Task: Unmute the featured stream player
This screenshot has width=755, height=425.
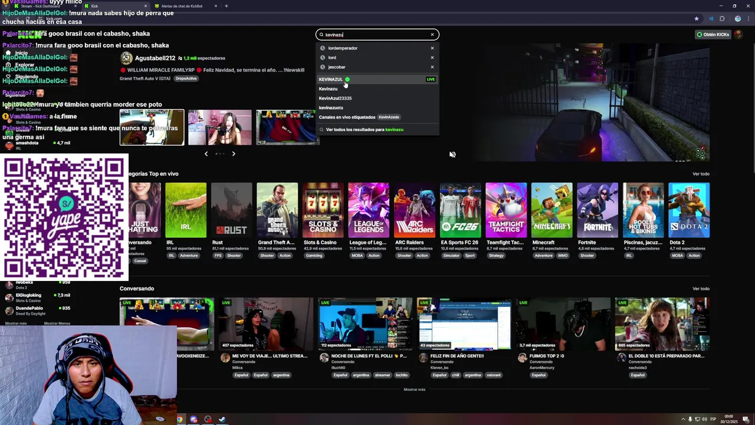Action: point(452,155)
